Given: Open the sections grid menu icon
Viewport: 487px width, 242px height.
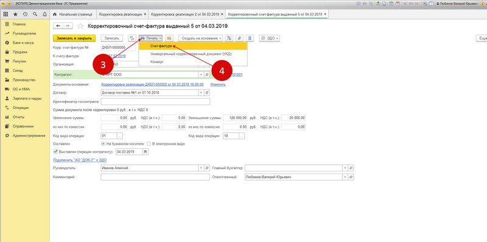Looking at the screenshot, I should [5, 14].
